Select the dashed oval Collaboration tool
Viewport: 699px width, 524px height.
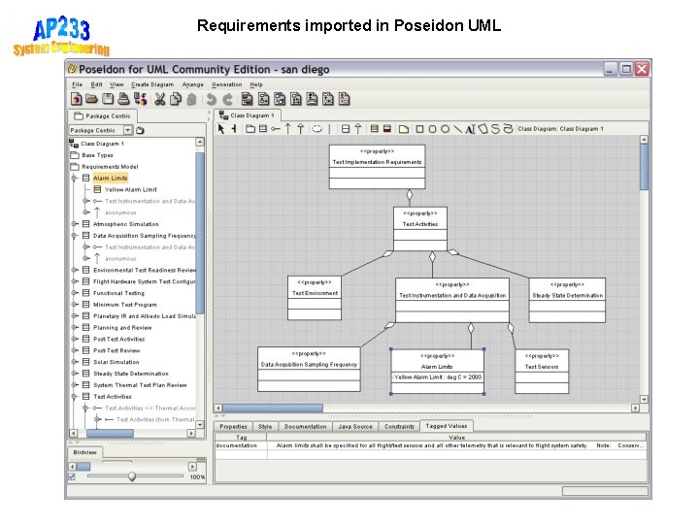click(x=316, y=129)
